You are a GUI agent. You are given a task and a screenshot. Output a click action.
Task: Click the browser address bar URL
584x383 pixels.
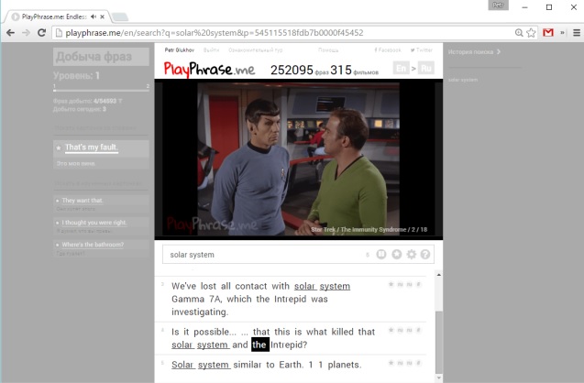point(215,33)
